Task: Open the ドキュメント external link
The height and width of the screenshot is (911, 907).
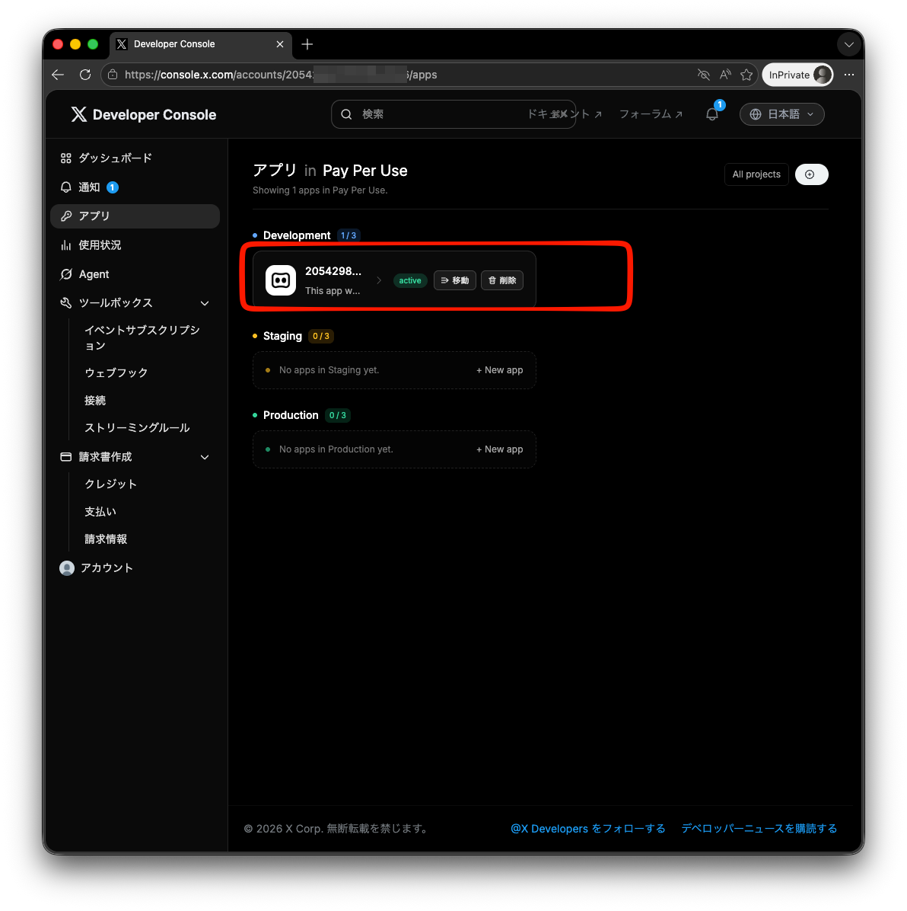Action: [564, 114]
